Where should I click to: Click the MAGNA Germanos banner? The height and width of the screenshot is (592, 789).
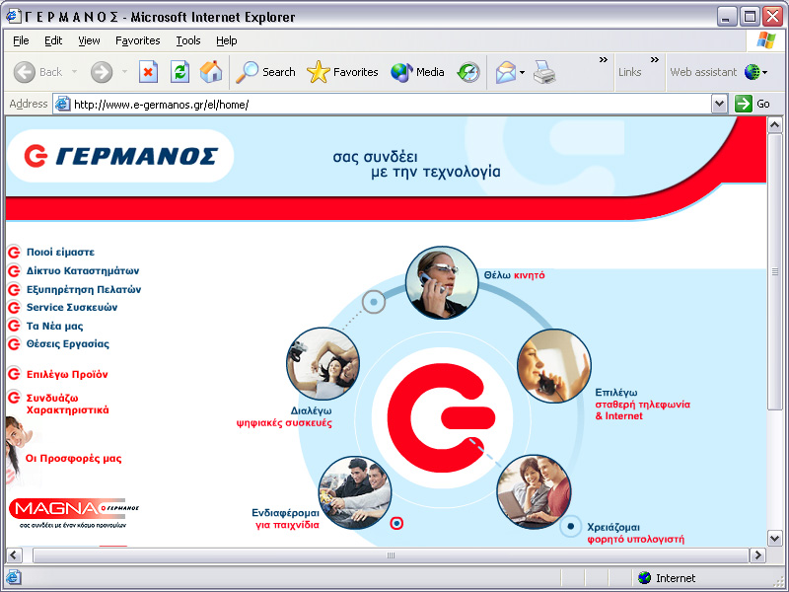(x=74, y=512)
